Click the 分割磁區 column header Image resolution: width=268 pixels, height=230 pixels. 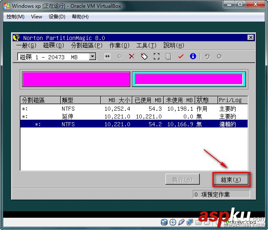tap(40, 100)
